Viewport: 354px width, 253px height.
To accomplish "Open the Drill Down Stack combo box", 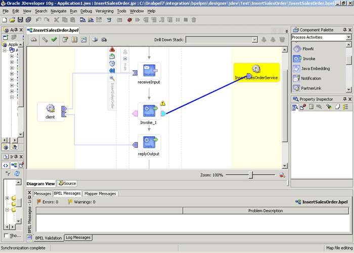I will (x=222, y=40).
